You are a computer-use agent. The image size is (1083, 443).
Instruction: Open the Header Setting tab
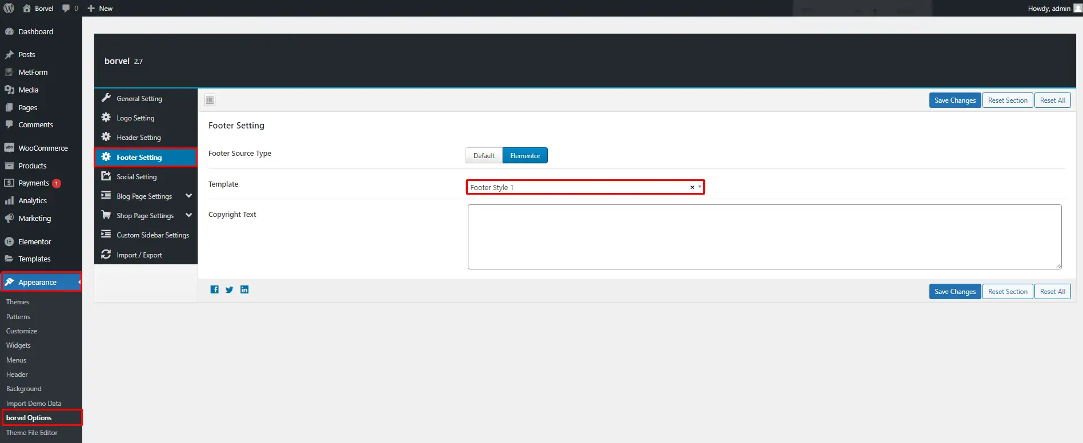click(x=139, y=138)
